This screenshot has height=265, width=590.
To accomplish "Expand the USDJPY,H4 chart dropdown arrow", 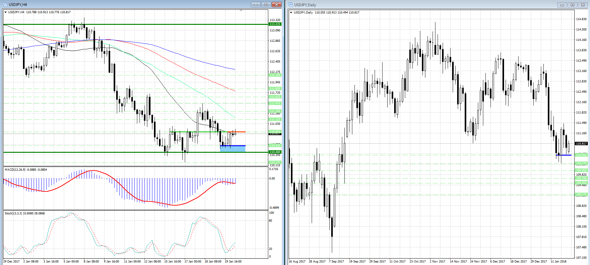I will (x=6, y=12).
